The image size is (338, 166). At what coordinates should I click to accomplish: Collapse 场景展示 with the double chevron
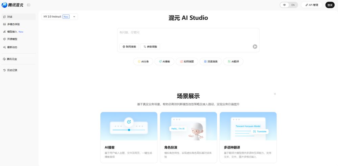[x=275, y=94]
